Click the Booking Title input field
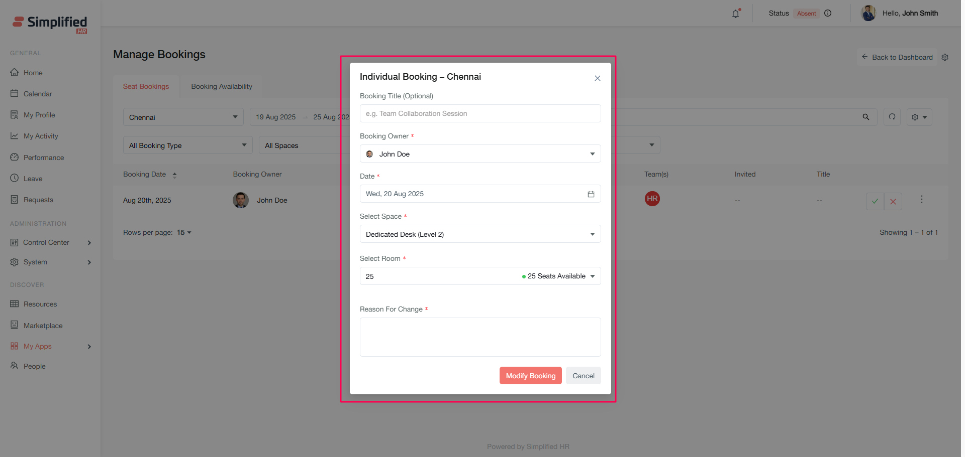Screen dimensions: 965x457 (480, 114)
